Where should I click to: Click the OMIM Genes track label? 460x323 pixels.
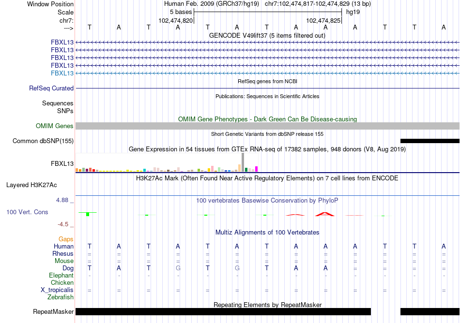pos(55,126)
